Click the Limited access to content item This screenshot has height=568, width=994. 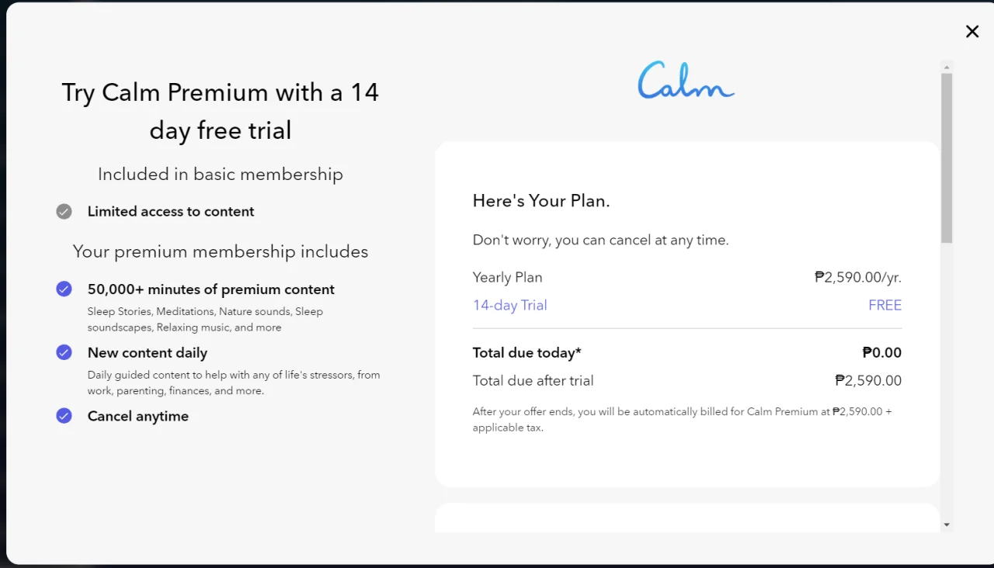[171, 211]
